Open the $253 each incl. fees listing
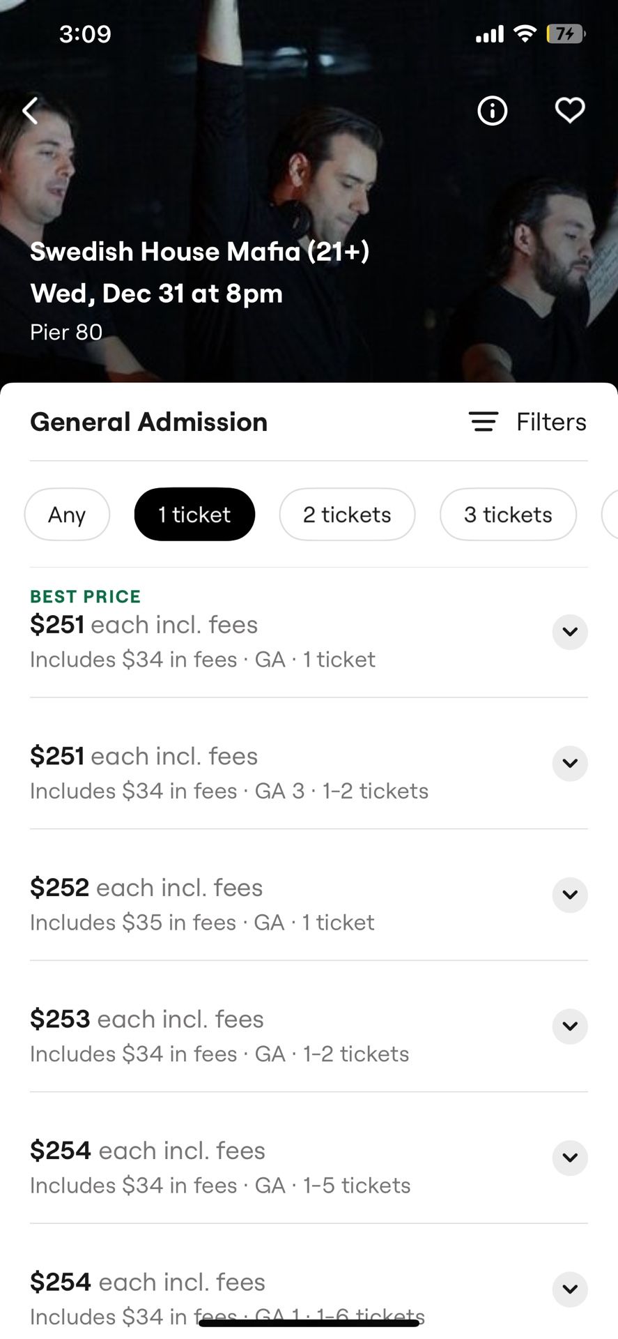618x1339 pixels. (x=219, y=1035)
